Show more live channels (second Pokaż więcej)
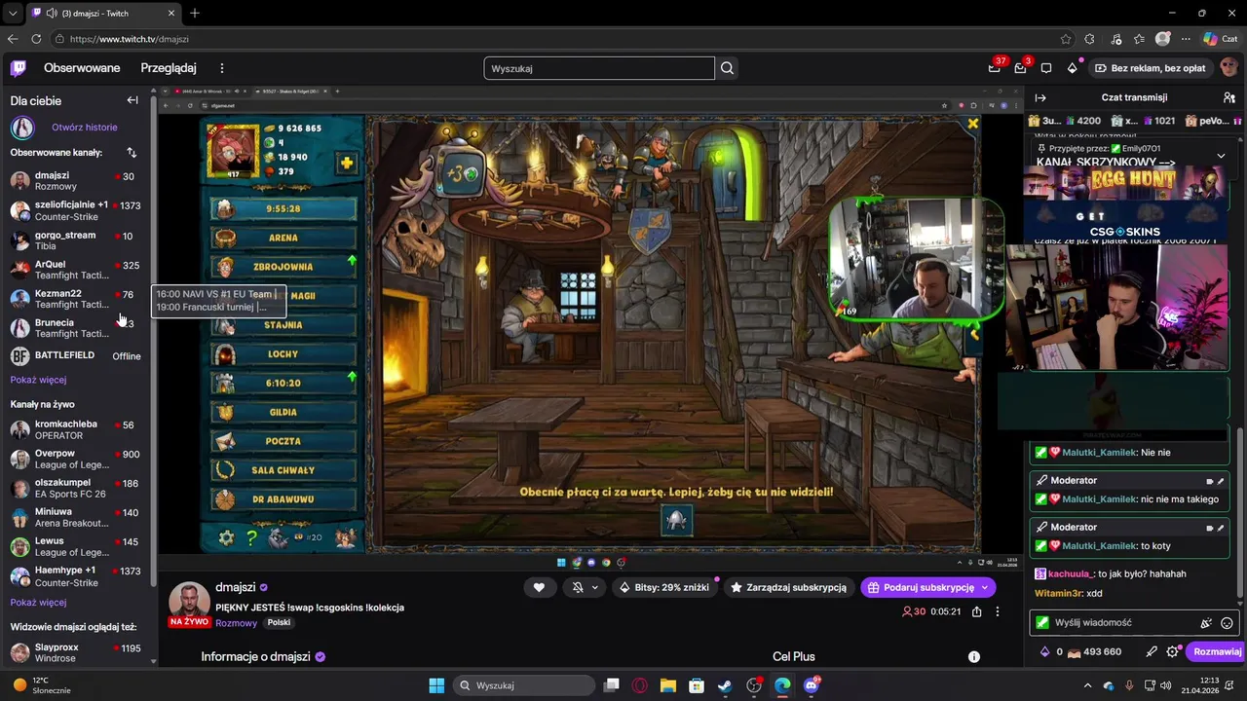1247x701 pixels. coord(38,603)
